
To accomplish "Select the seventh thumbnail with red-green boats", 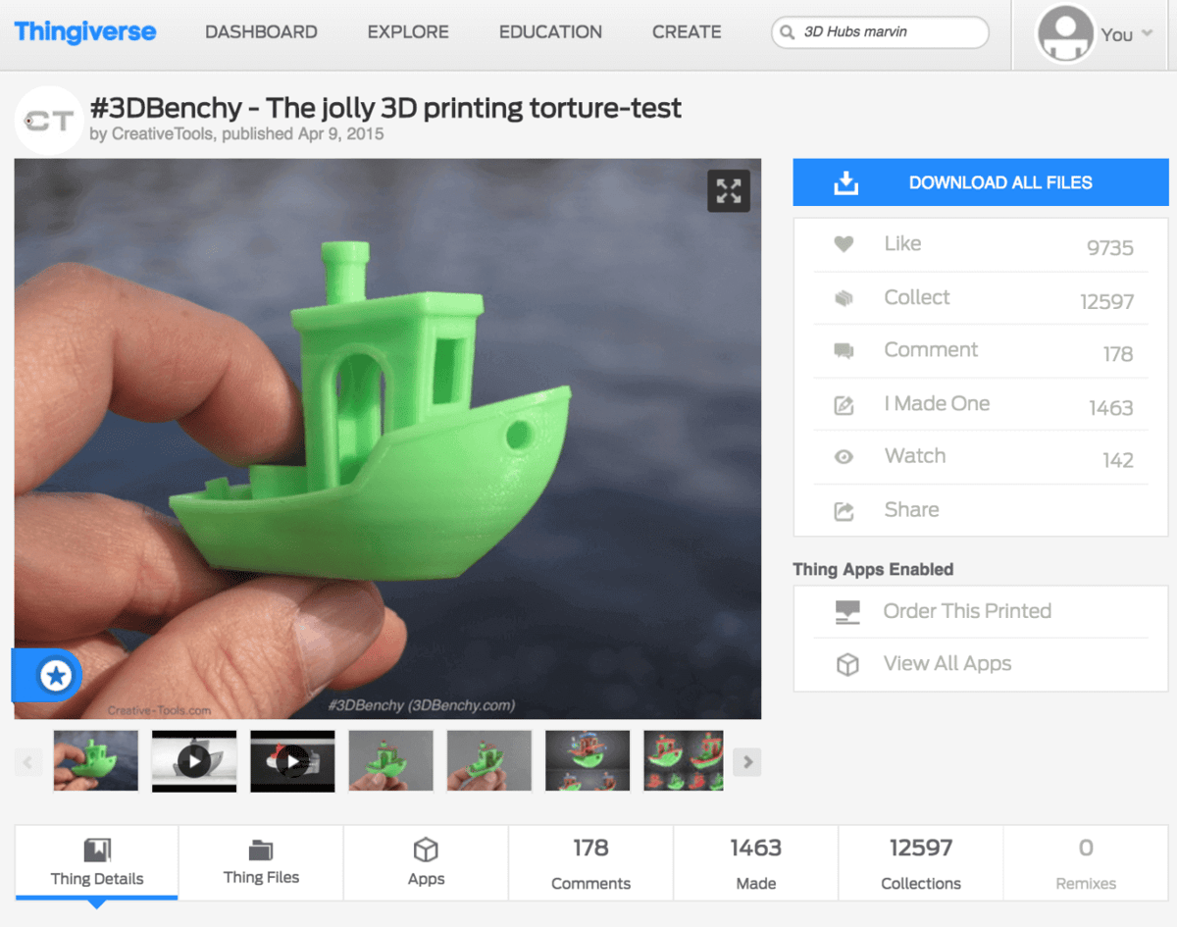I will [x=684, y=760].
